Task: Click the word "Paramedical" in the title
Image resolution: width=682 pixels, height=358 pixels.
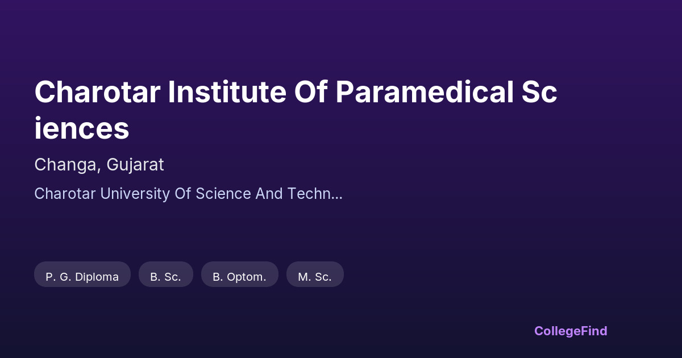Action: coord(425,93)
